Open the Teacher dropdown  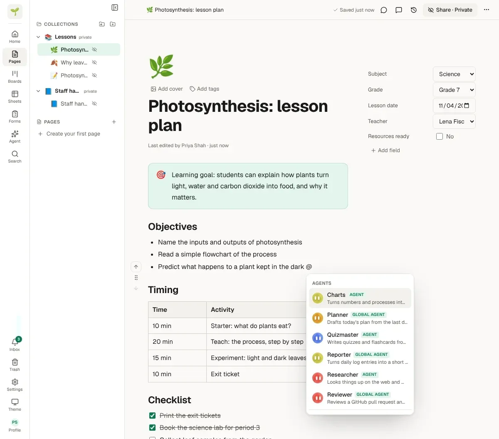pyautogui.click(x=454, y=121)
